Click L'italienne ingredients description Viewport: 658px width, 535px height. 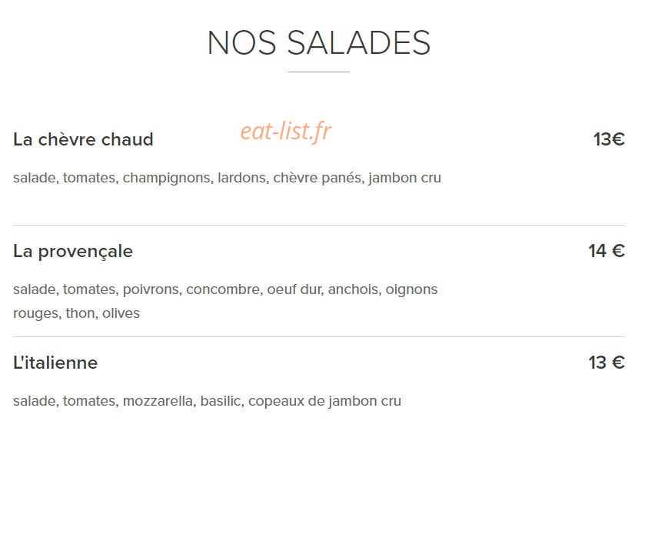(208, 401)
